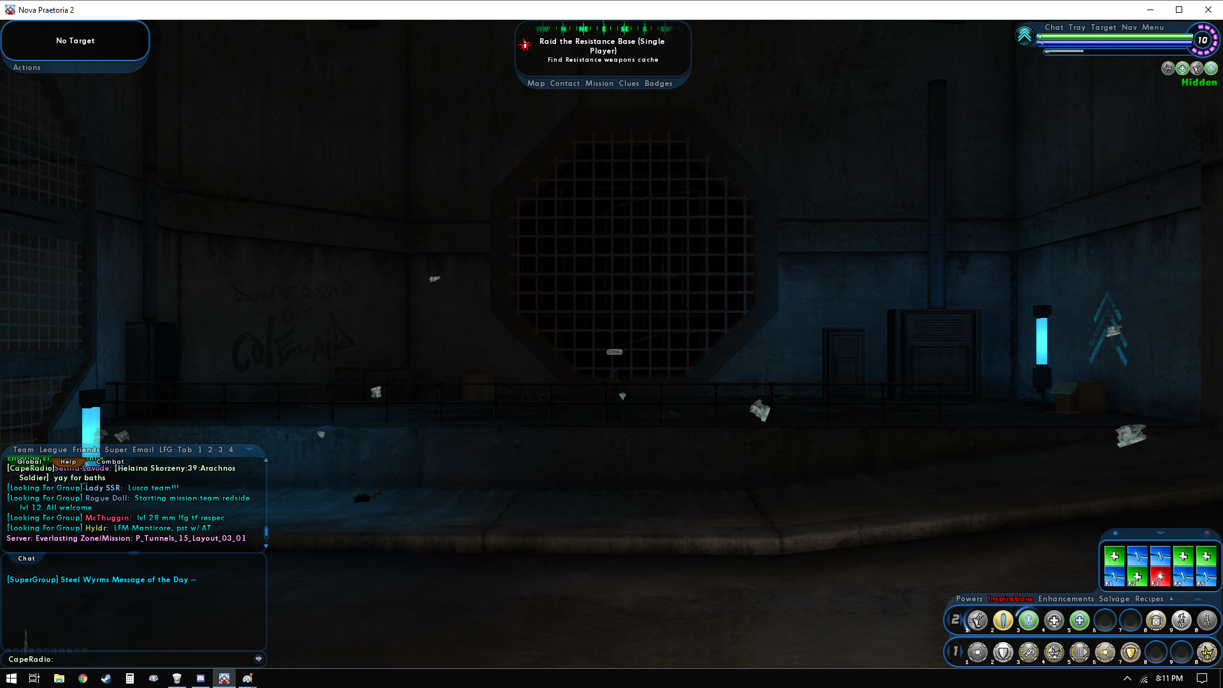
Task: Open Steam from the Windows taskbar
Action: click(x=106, y=678)
